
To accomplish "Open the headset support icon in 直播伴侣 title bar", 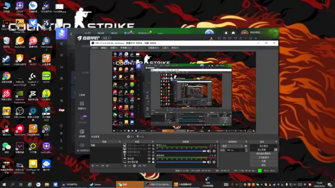I will pyautogui.click(x=219, y=38).
